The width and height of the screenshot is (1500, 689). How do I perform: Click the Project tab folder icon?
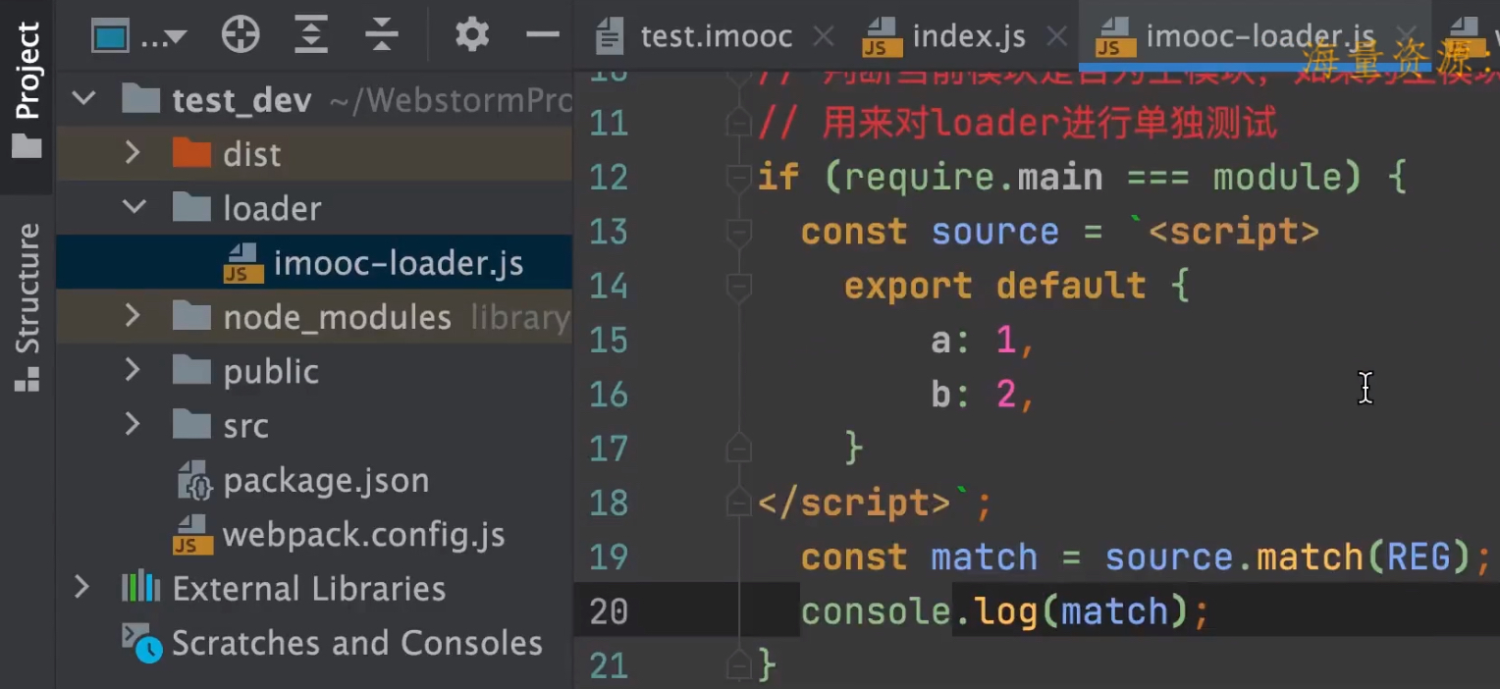(x=27, y=147)
